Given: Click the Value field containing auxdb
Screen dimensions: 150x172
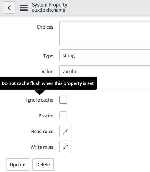Looking at the screenshot, I should 105,78.
